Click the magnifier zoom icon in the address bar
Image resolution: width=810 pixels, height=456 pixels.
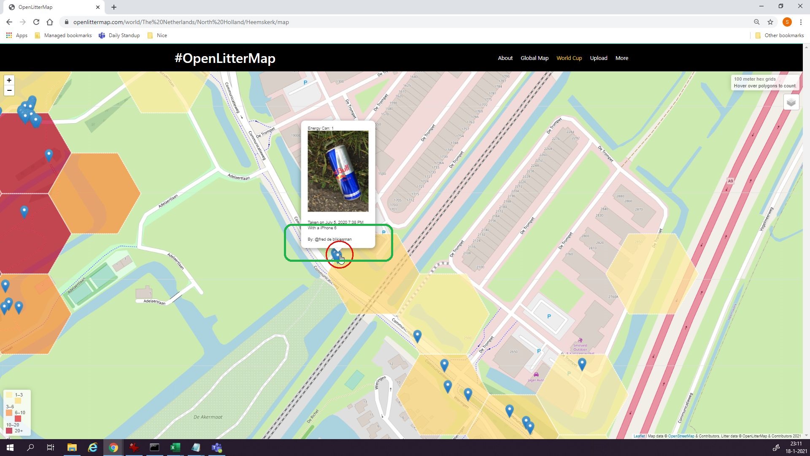click(756, 22)
